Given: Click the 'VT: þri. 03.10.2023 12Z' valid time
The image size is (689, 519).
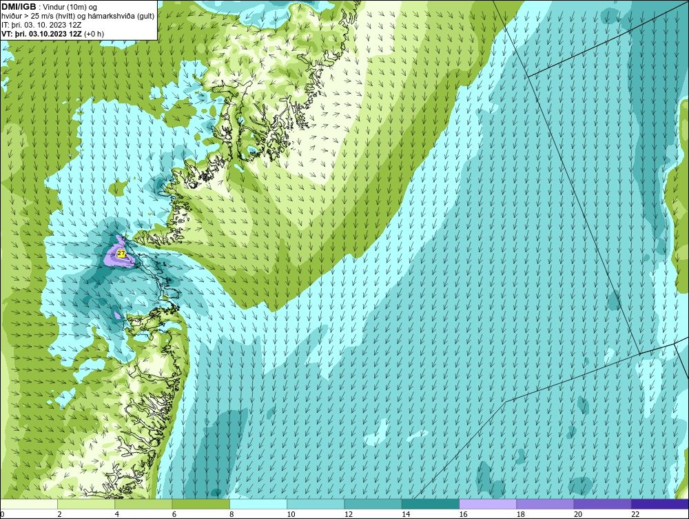Looking at the screenshot, I should pos(41,33).
